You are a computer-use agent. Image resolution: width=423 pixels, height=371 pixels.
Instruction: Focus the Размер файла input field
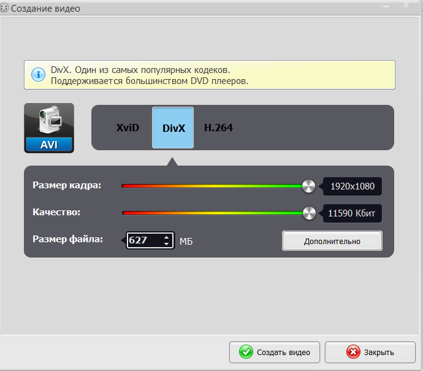pos(143,240)
